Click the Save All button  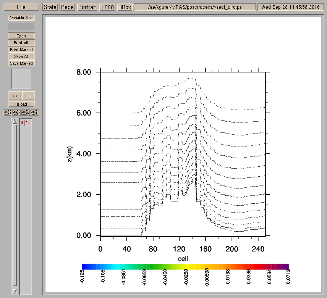click(21, 56)
